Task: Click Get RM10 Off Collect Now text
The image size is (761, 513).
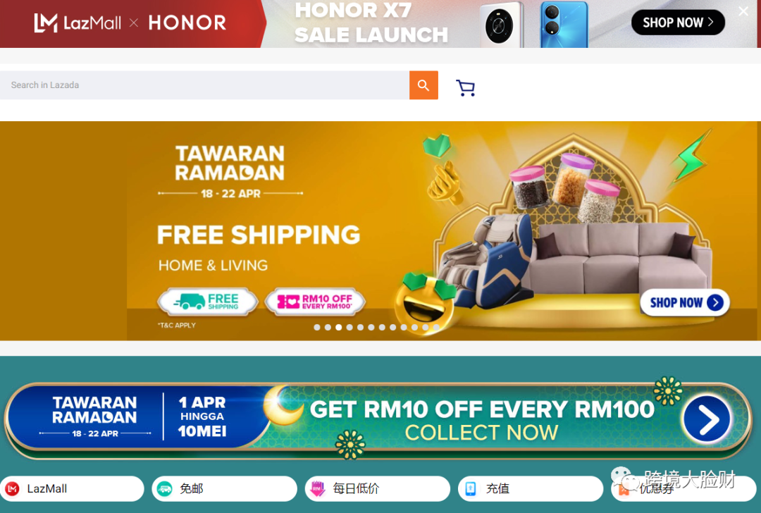Action: click(x=482, y=420)
